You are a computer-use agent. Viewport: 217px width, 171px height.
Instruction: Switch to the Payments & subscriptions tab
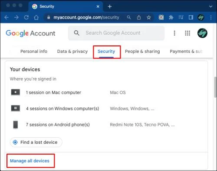click(x=186, y=52)
